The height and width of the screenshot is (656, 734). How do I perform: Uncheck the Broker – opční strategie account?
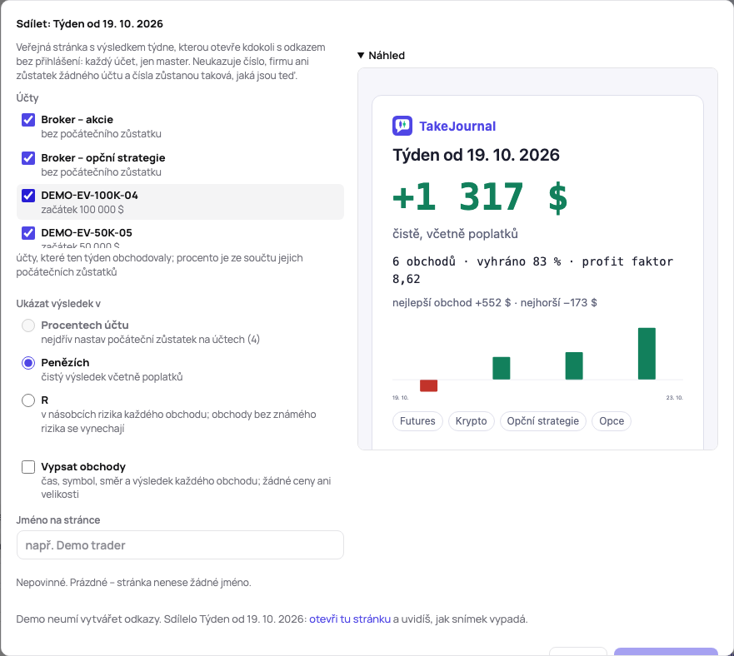(x=28, y=158)
